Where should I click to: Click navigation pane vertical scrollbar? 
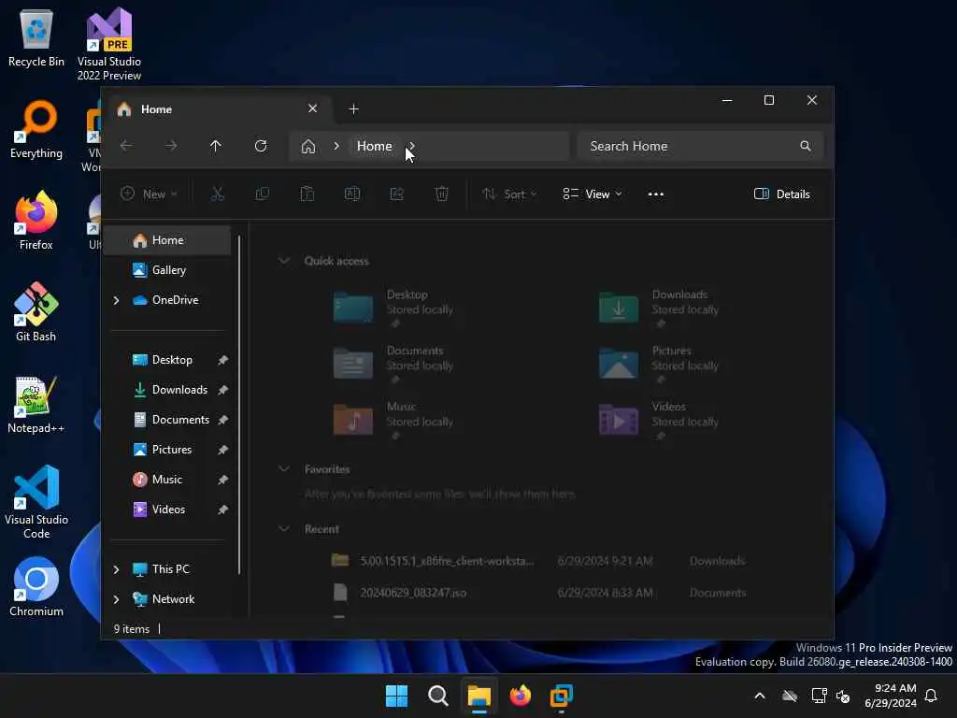[x=239, y=406]
